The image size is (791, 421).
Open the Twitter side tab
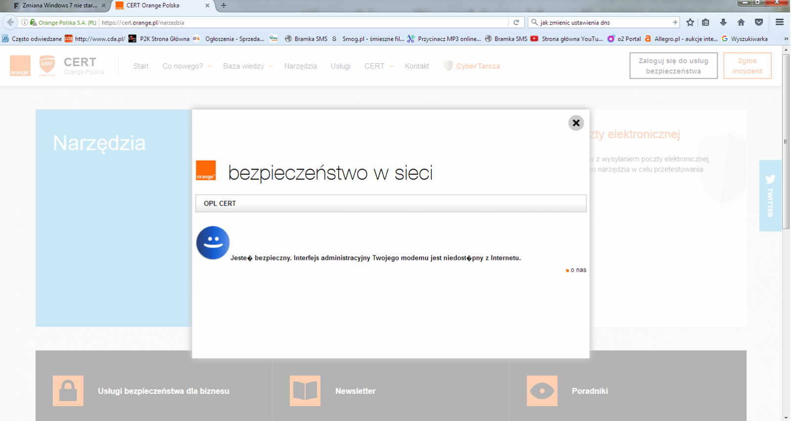770,196
